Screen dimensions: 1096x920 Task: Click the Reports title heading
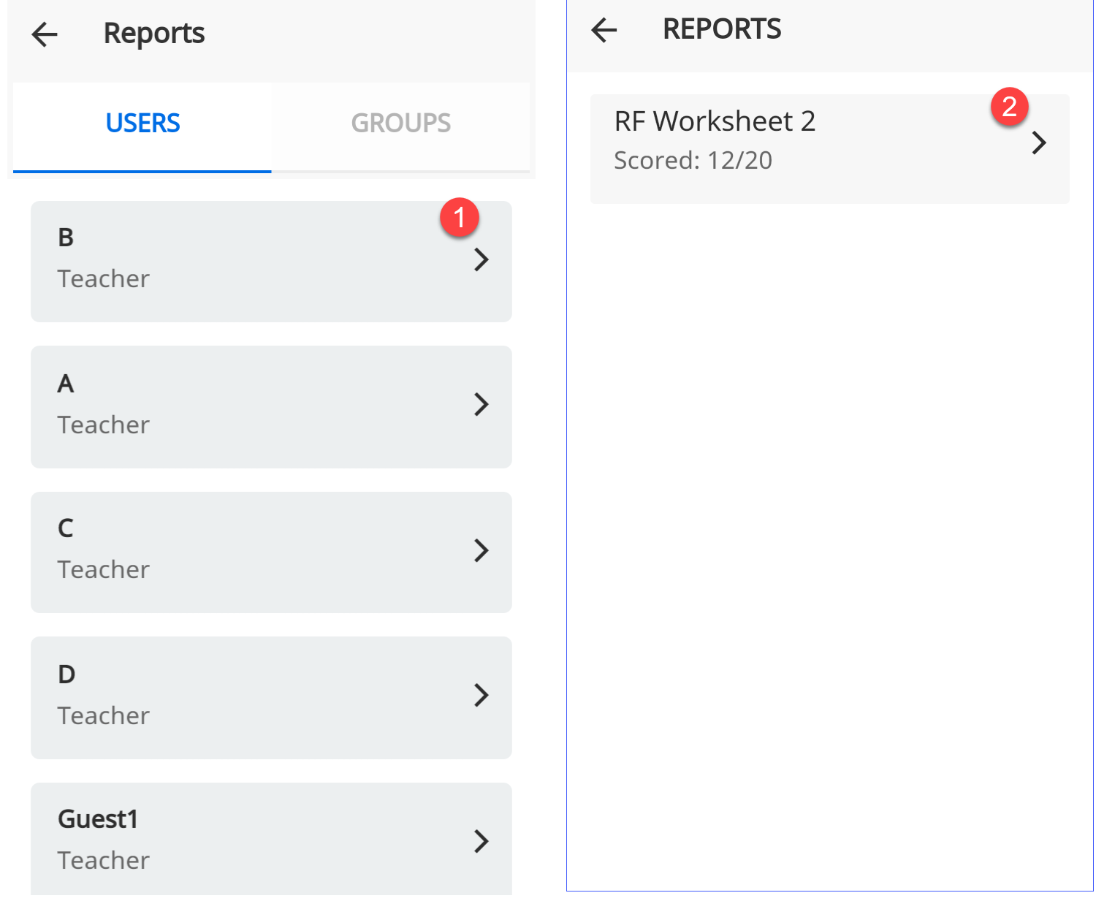click(153, 33)
